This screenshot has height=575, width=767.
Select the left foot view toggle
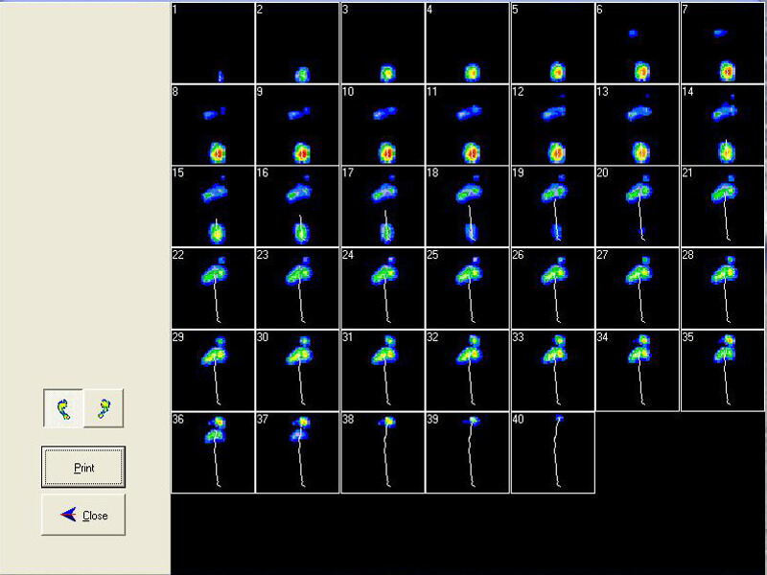63,408
